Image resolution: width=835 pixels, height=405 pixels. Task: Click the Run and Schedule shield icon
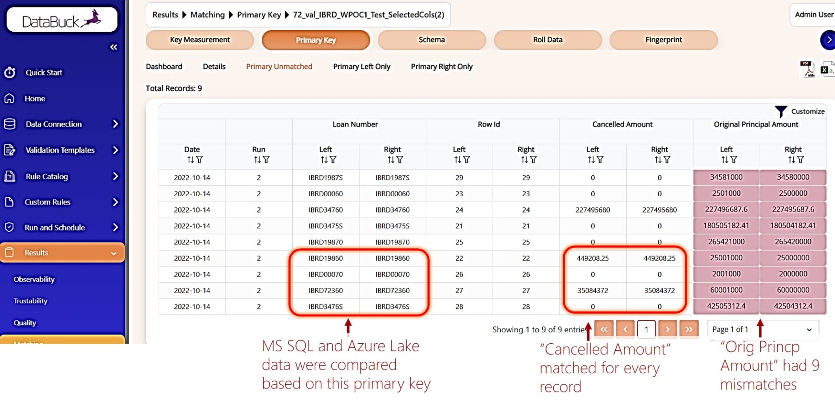9,227
